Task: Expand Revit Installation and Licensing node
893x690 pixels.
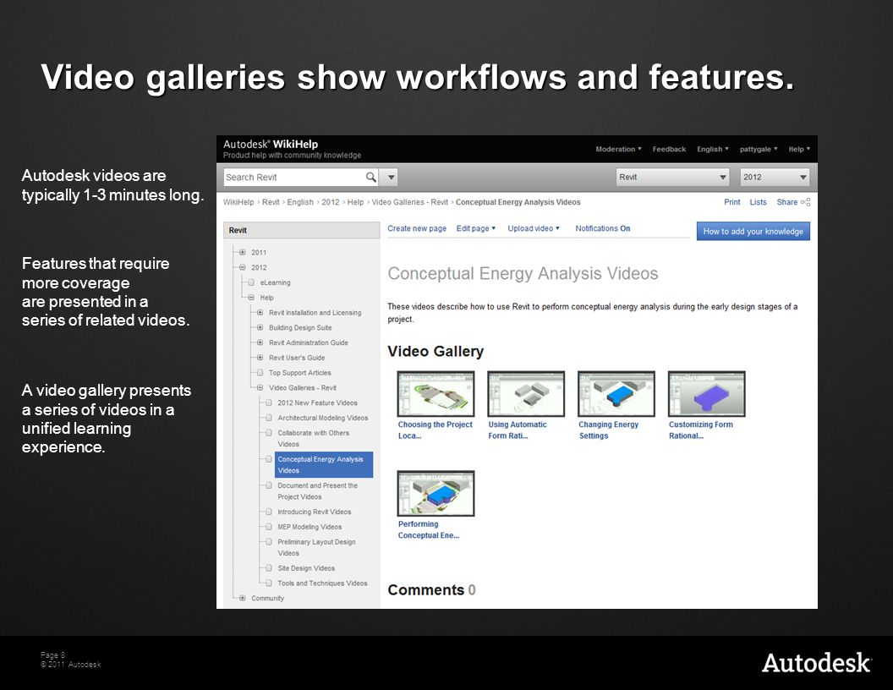Action: tap(260, 313)
